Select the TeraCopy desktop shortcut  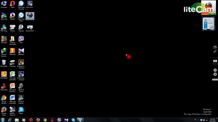point(13,63)
